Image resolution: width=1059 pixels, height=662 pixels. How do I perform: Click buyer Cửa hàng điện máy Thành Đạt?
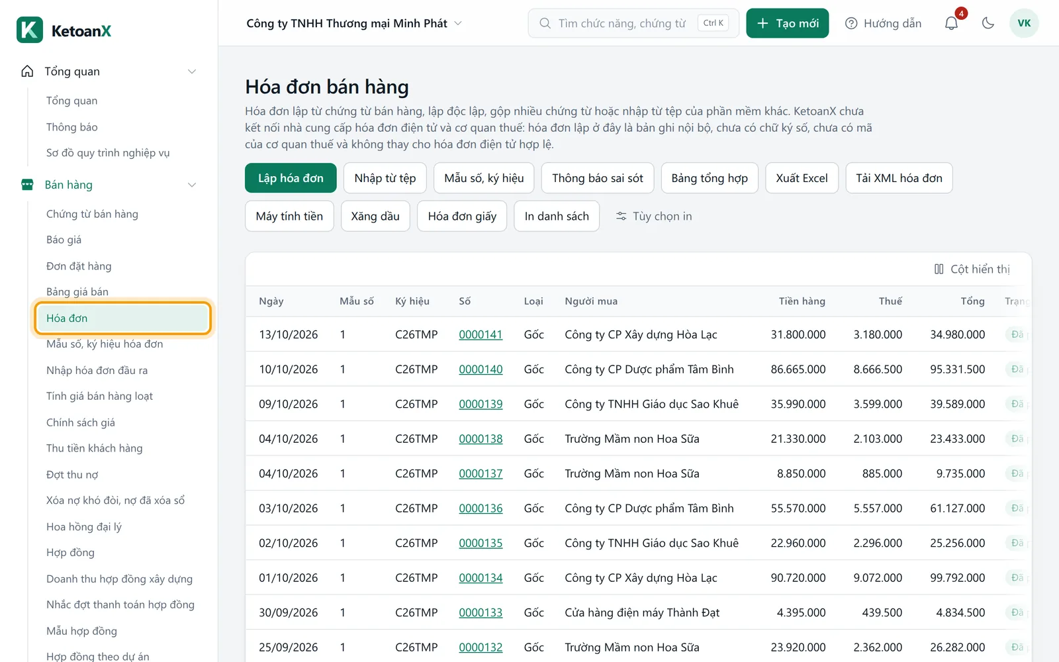(642, 612)
